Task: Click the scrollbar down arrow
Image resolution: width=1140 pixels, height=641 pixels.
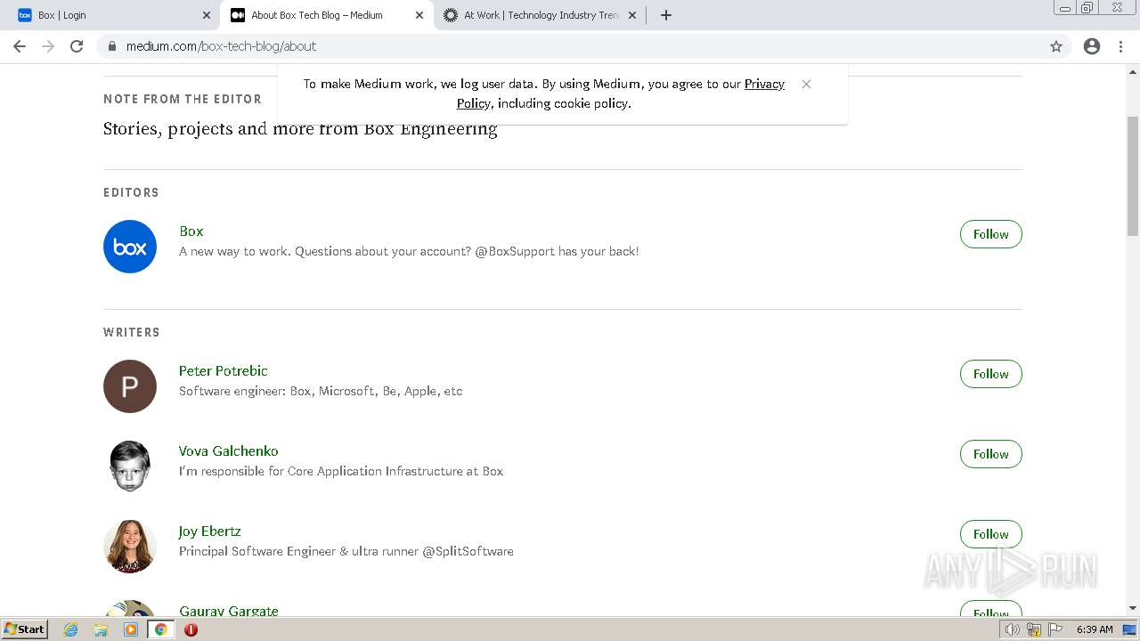Action: point(1133,608)
